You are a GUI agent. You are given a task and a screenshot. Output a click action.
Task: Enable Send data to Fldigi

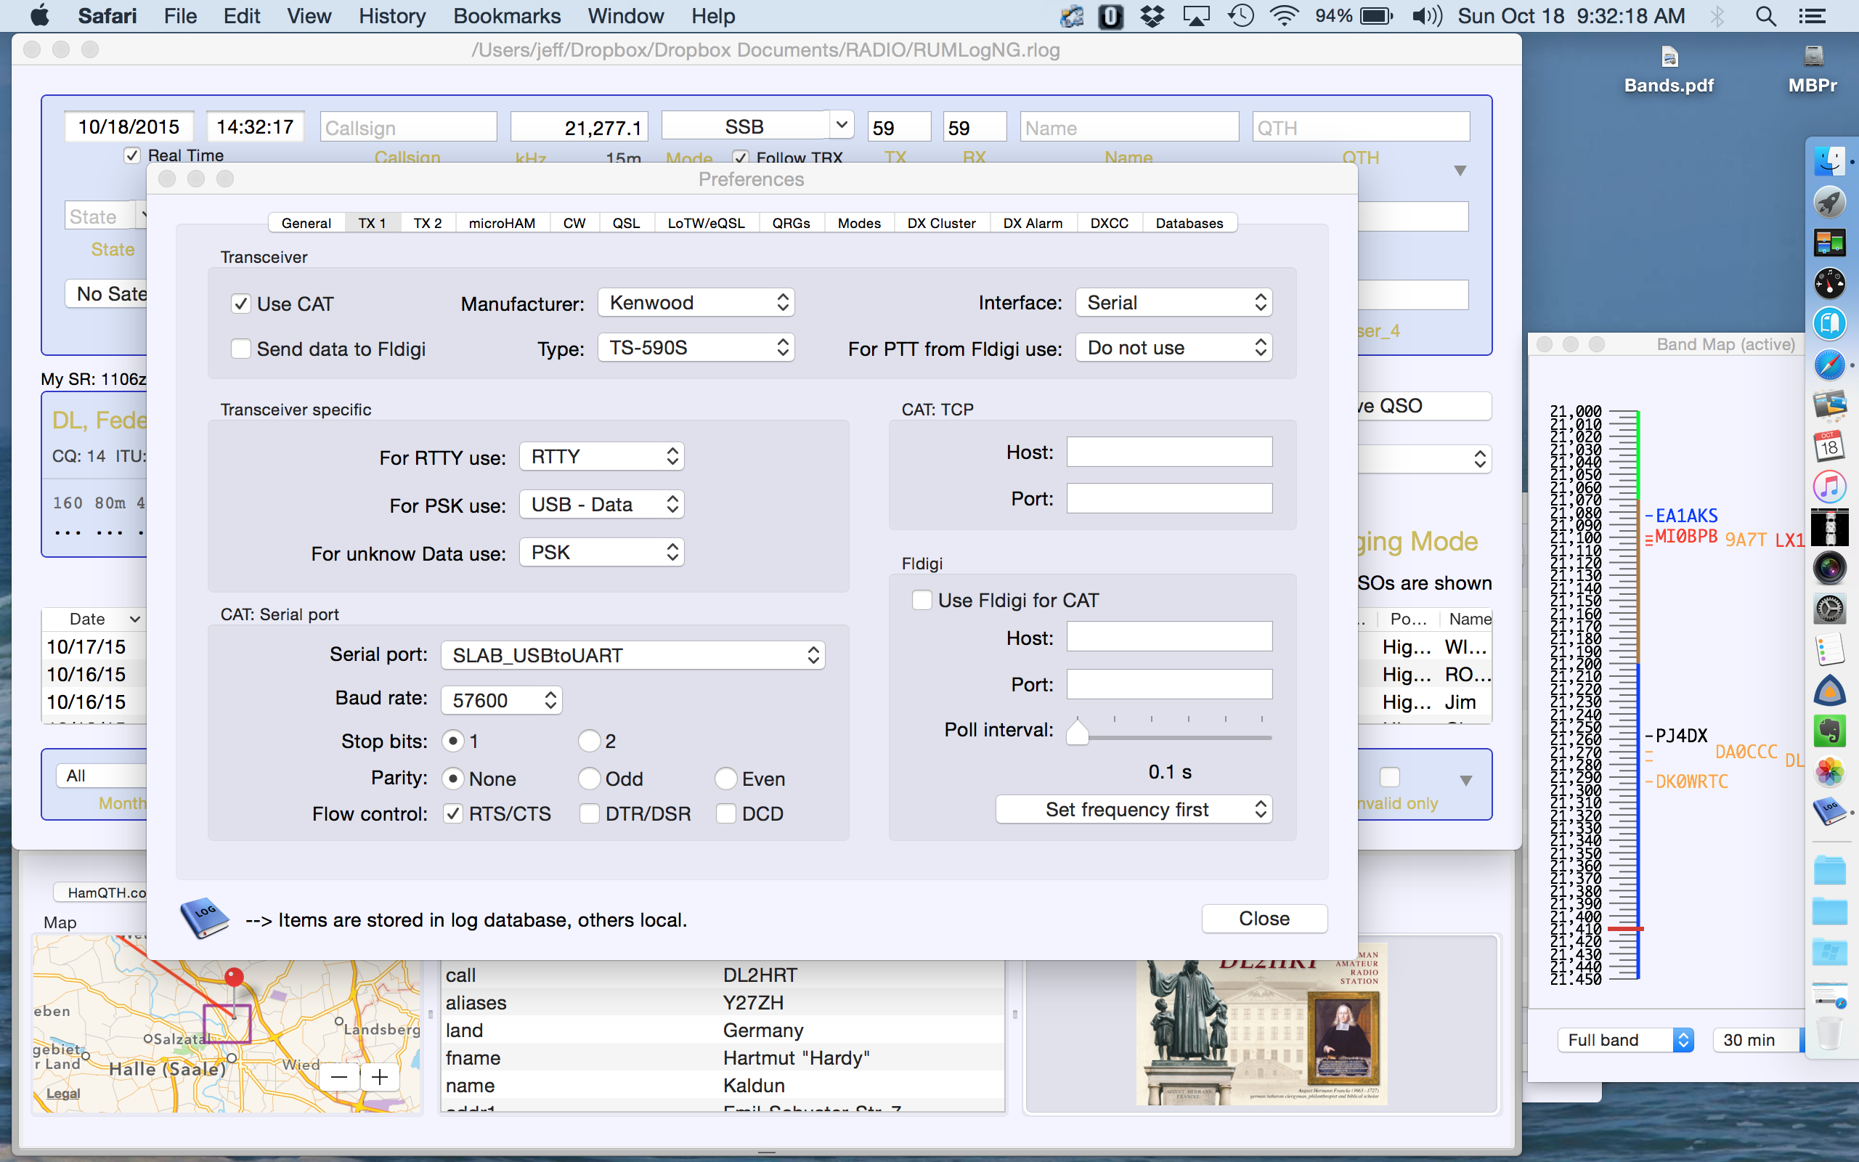(x=241, y=349)
